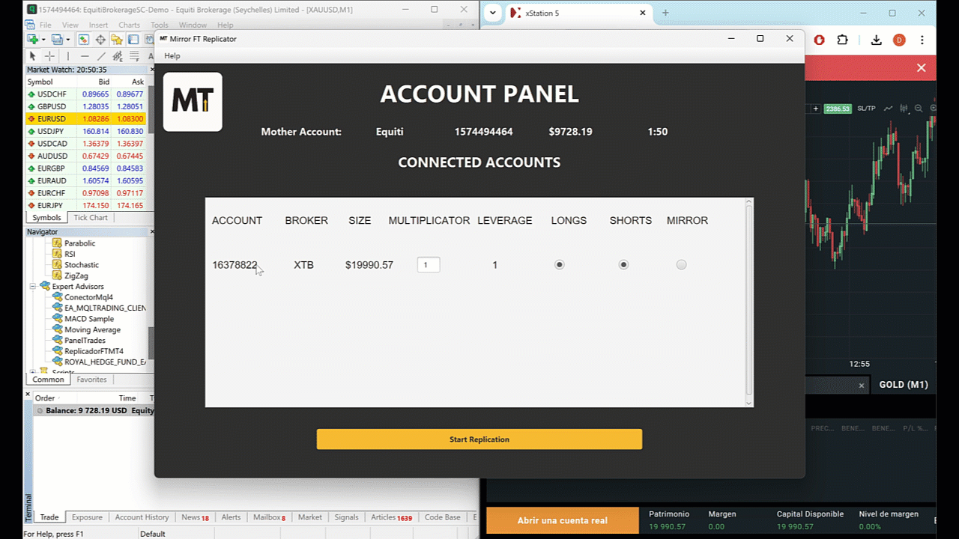This screenshot has width=959, height=539.
Task: Toggle the LONGS radio button for account 16378822
Action: [559, 264]
